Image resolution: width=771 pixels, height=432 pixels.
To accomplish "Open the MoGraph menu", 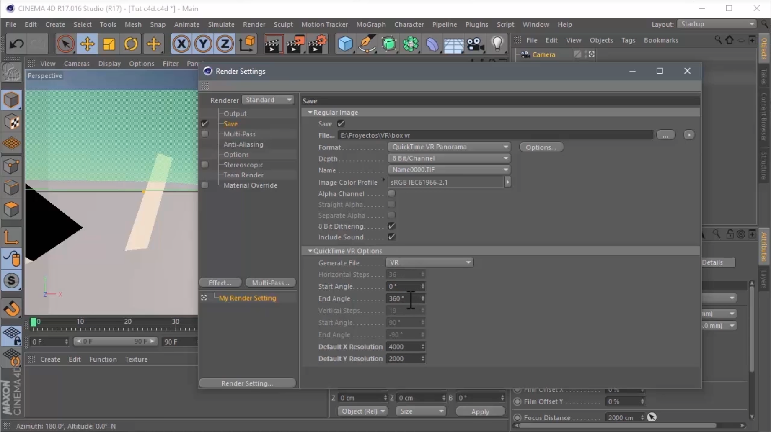I will click(x=371, y=24).
